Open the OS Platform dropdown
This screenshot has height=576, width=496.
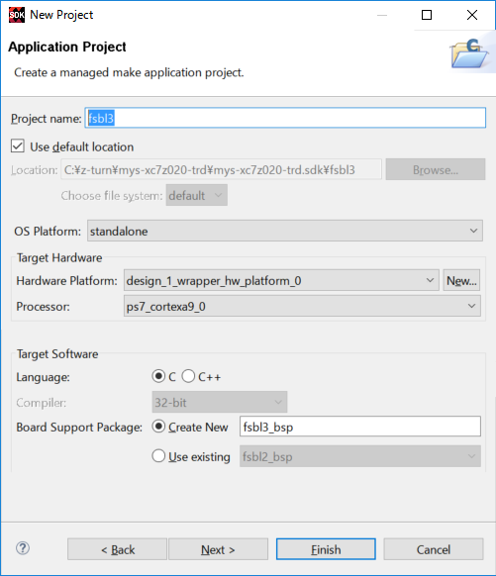285,231
